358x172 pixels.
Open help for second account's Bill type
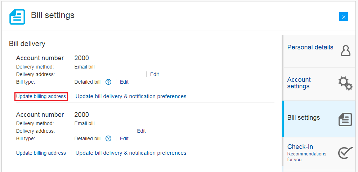tap(108, 138)
